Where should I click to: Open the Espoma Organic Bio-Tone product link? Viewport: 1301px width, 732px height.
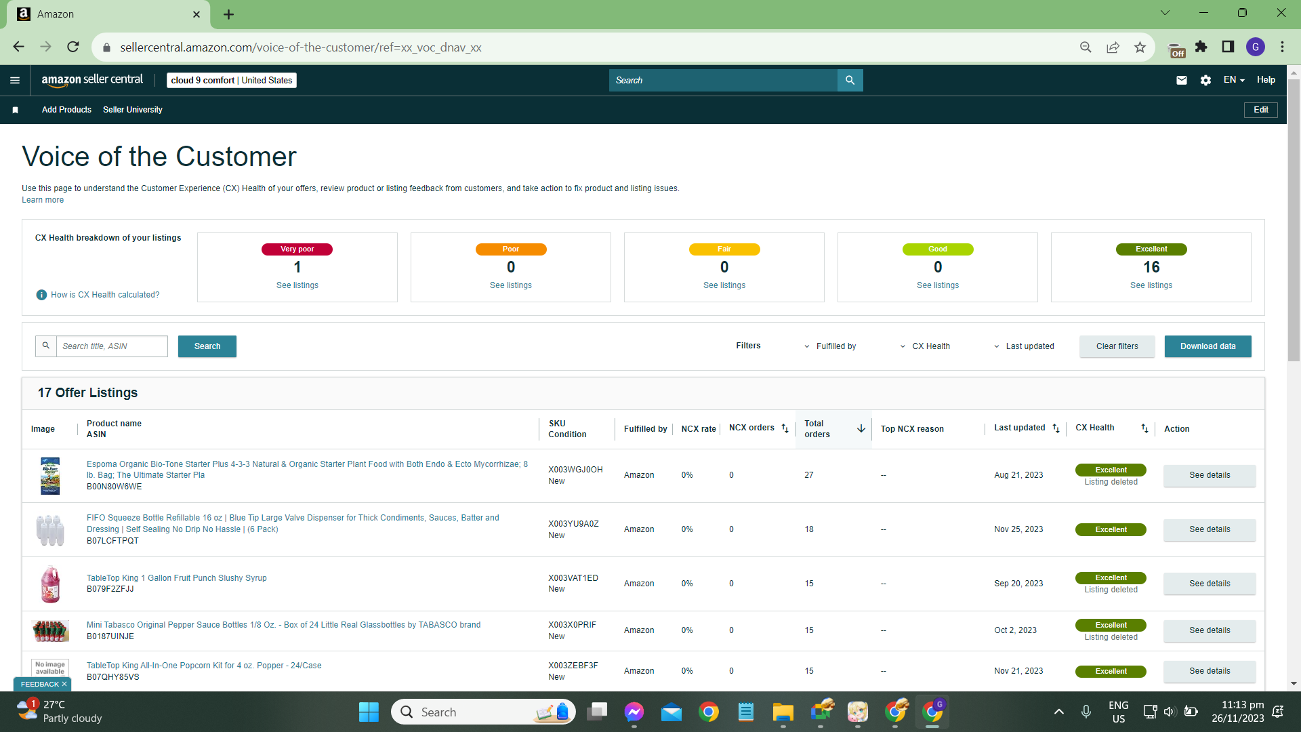(307, 470)
